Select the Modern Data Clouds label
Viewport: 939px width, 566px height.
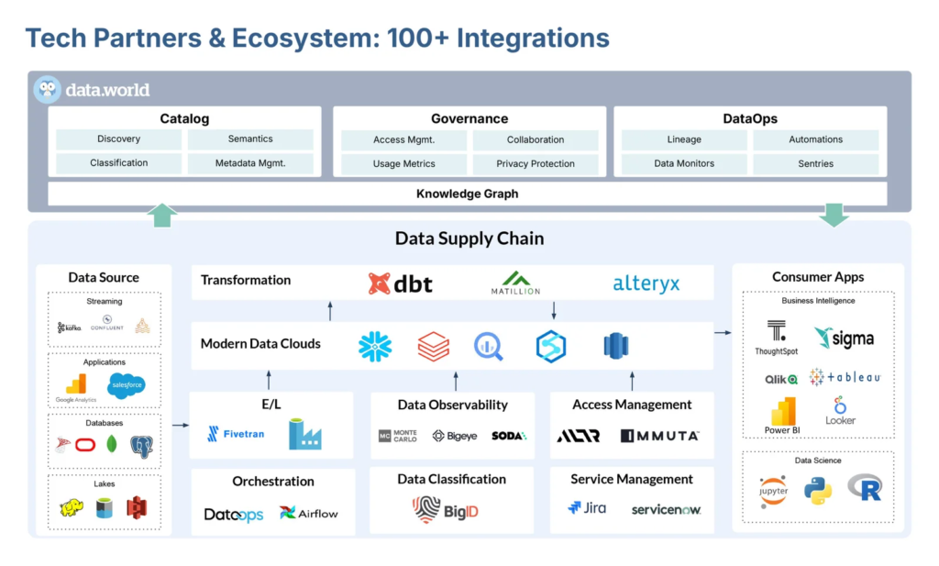point(260,344)
